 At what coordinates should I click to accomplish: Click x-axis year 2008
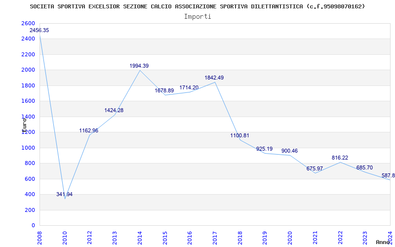pos(39,238)
